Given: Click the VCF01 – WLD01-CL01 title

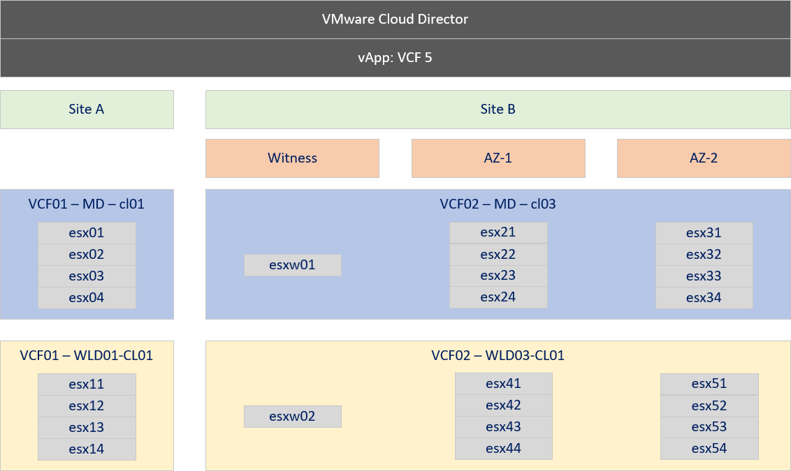Looking at the screenshot, I should click(x=86, y=356).
